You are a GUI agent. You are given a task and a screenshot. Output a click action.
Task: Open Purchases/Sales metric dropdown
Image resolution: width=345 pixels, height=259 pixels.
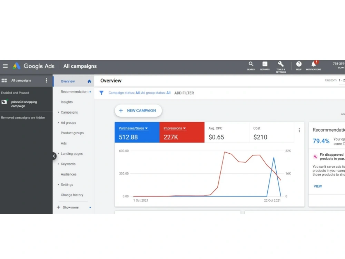(133, 128)
